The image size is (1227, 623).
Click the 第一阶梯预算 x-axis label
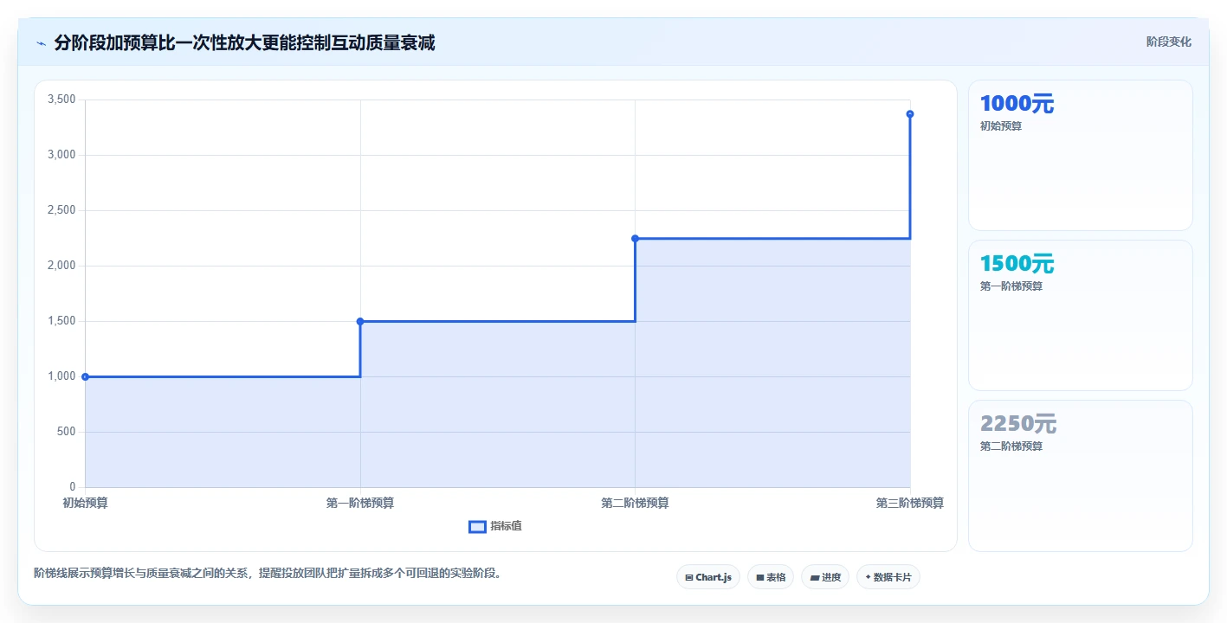pos(360,503)
